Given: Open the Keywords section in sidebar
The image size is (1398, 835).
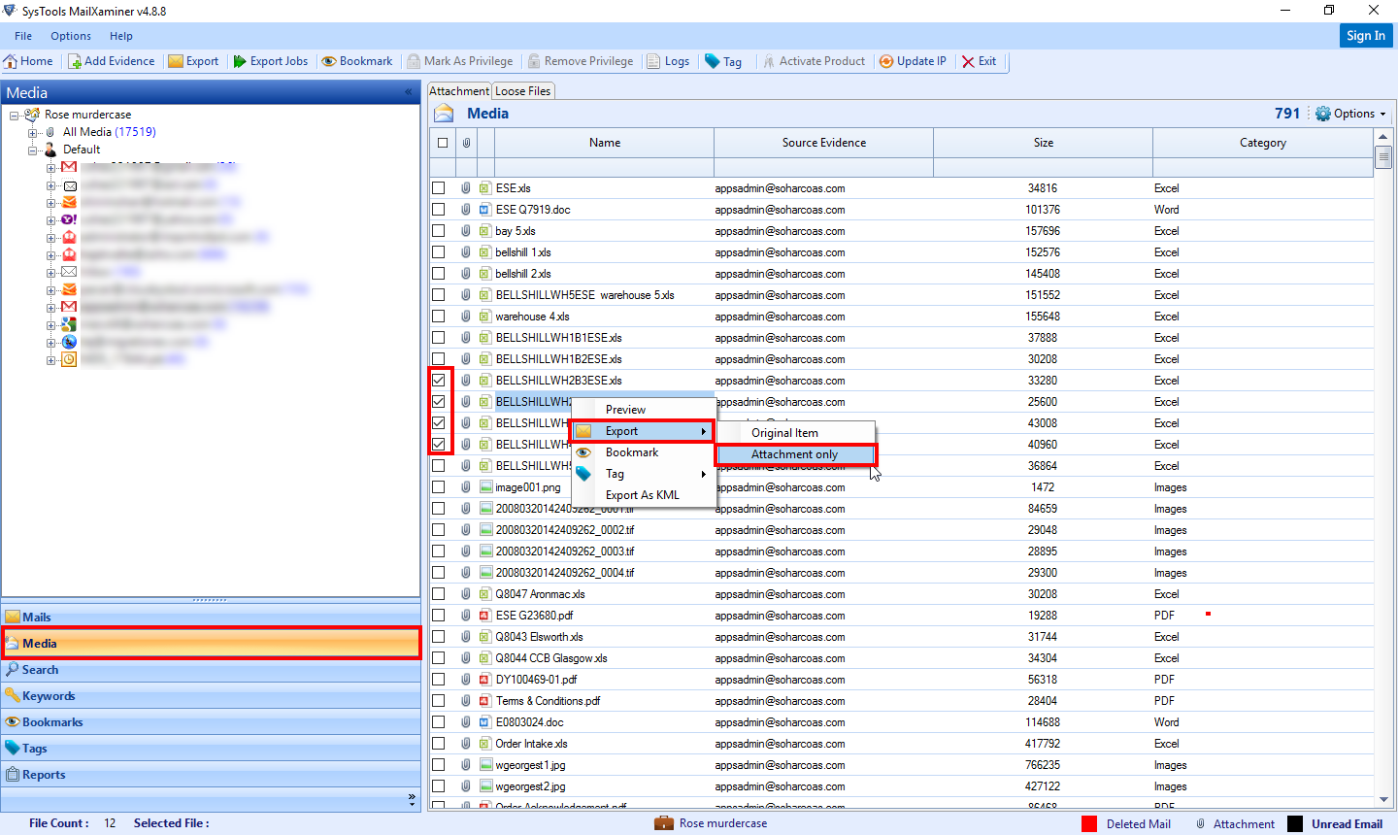Looking at the screenshot, I should pyautogui.click(x=211, y=696).
